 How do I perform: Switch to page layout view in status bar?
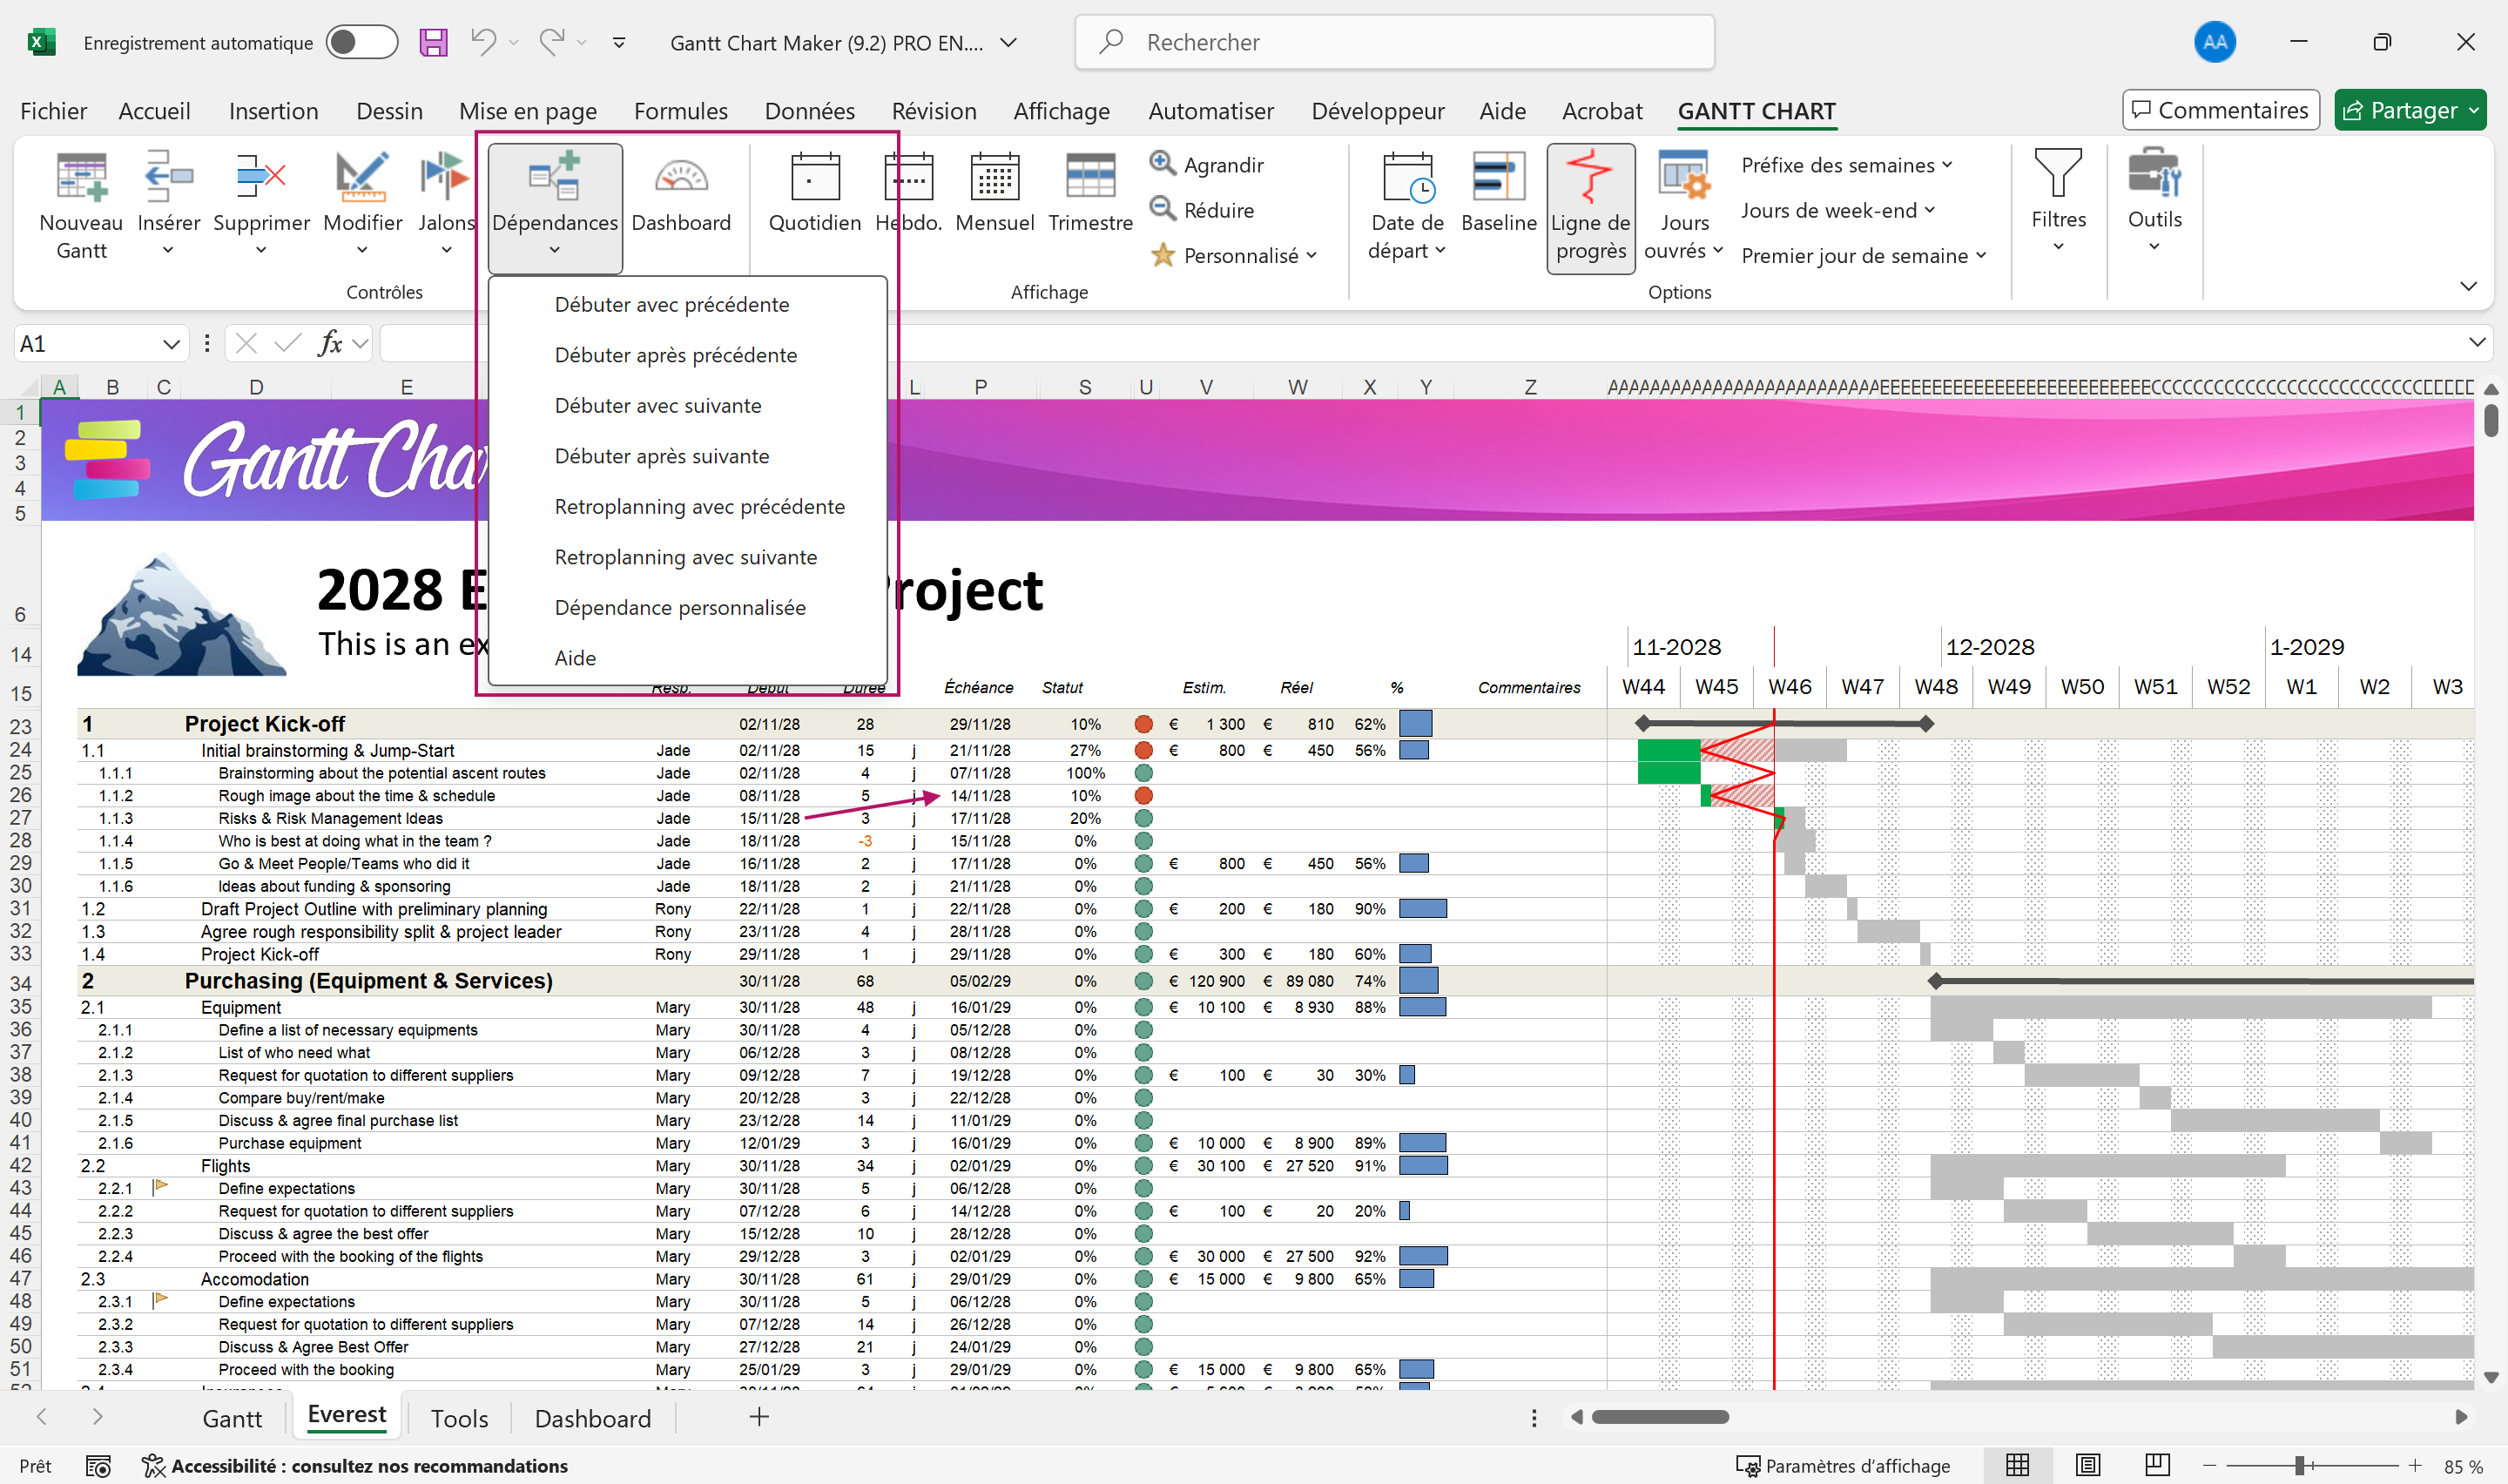(x=2087, y=1465)
